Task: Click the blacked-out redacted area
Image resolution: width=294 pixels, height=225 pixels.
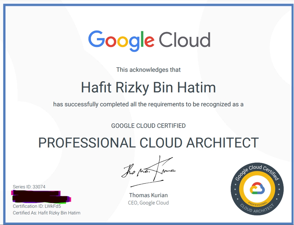Action: pos(41,197)
